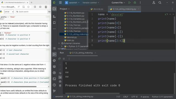The height and width of the screenshot is (99, 176).
Task: Open devvrat.py in project tree
Action: pos(70,37)
